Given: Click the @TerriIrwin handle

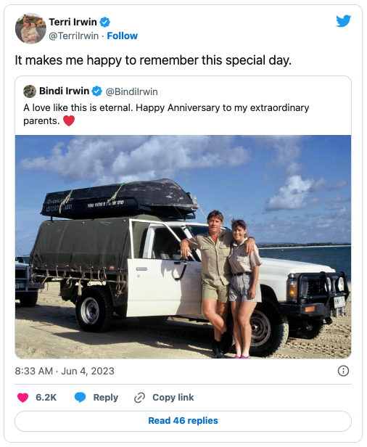Looking at the screenshot, I should tap(74, 36).
